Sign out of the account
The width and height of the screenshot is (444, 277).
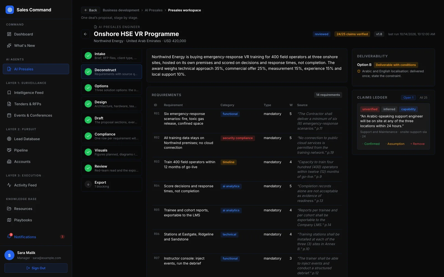pos(36,268)
